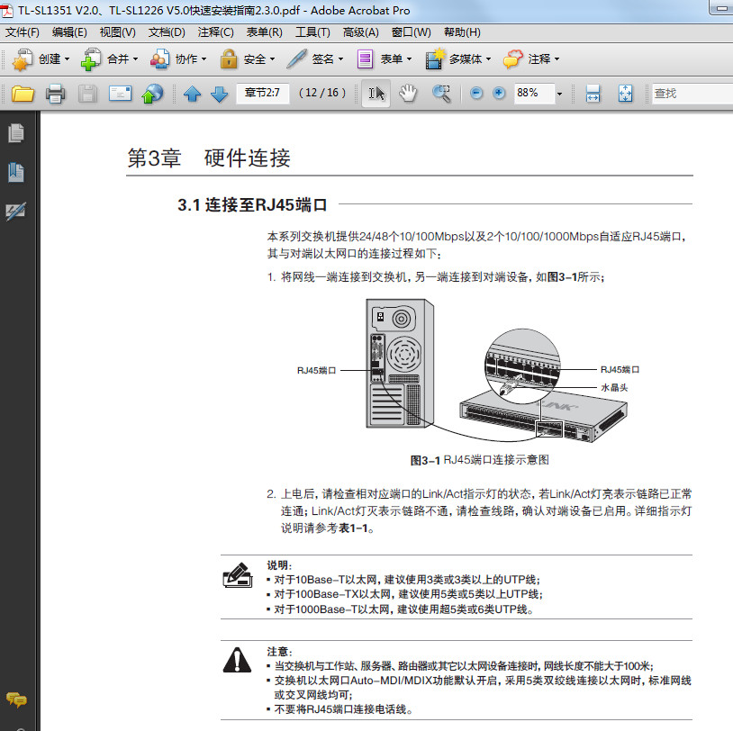733x731 pixels.
Task: Activate the marquee zoom tool
Action: tap(441, 93)
